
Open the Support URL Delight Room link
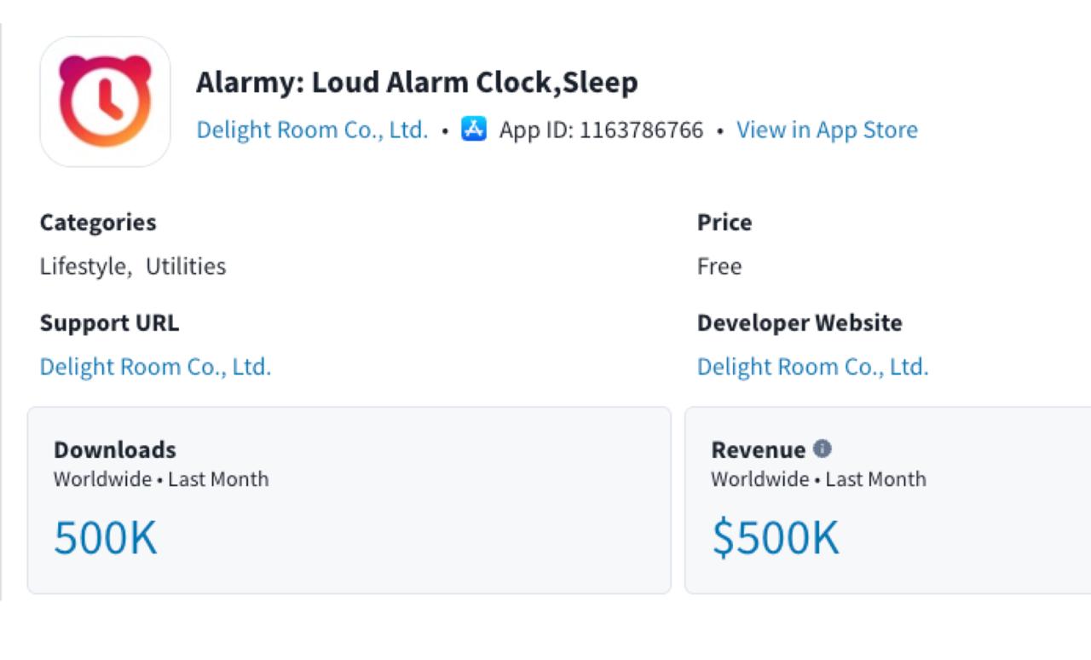point(155,367)
